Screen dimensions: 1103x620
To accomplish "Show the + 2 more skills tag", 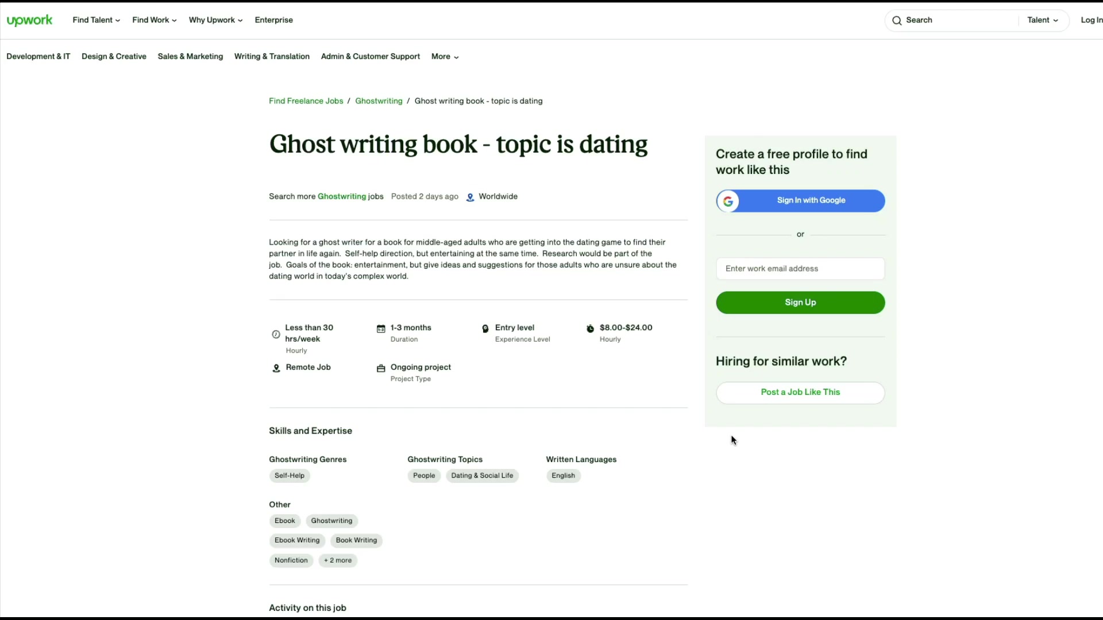I will pos(338,560).
